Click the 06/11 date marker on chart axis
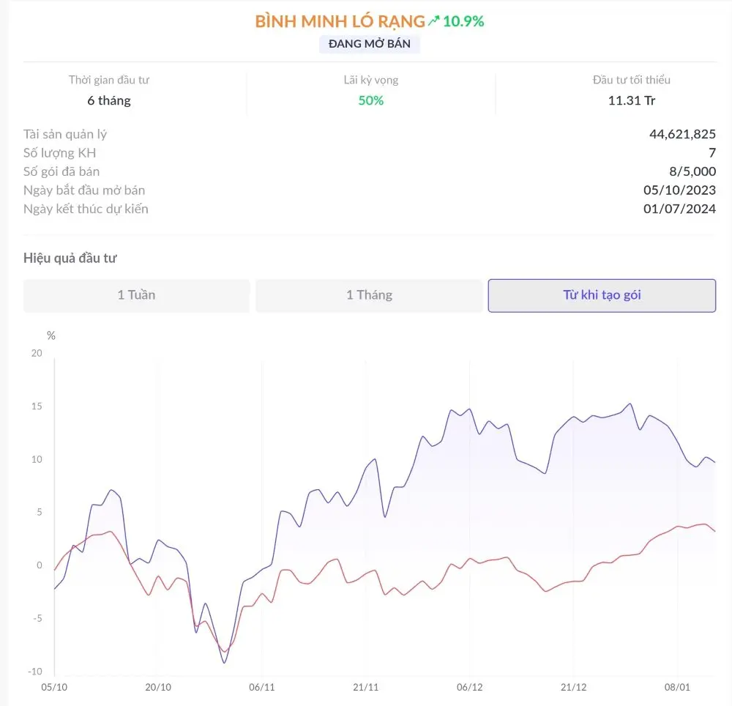This screenshot has height=706, width=732. click(262, 687)
